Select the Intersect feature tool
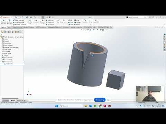 pos(77,22)
